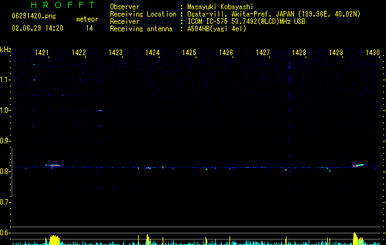Click the grey vertical range bar at left

pos(12,172)
